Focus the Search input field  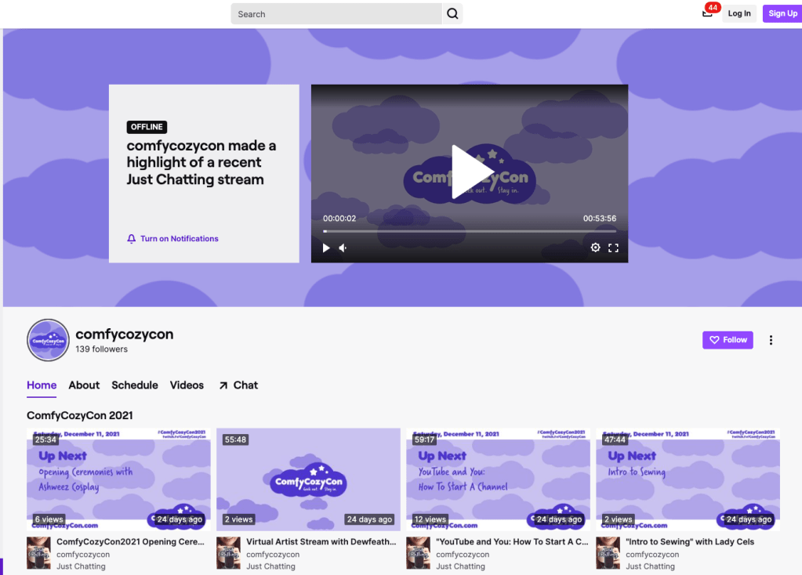click(x=336, y=13)
